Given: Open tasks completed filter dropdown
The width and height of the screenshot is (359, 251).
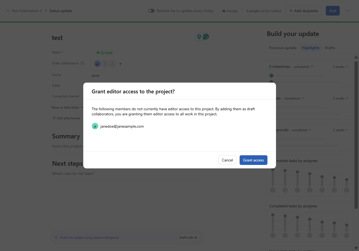Looking at the screenshot, I should 294,98.
